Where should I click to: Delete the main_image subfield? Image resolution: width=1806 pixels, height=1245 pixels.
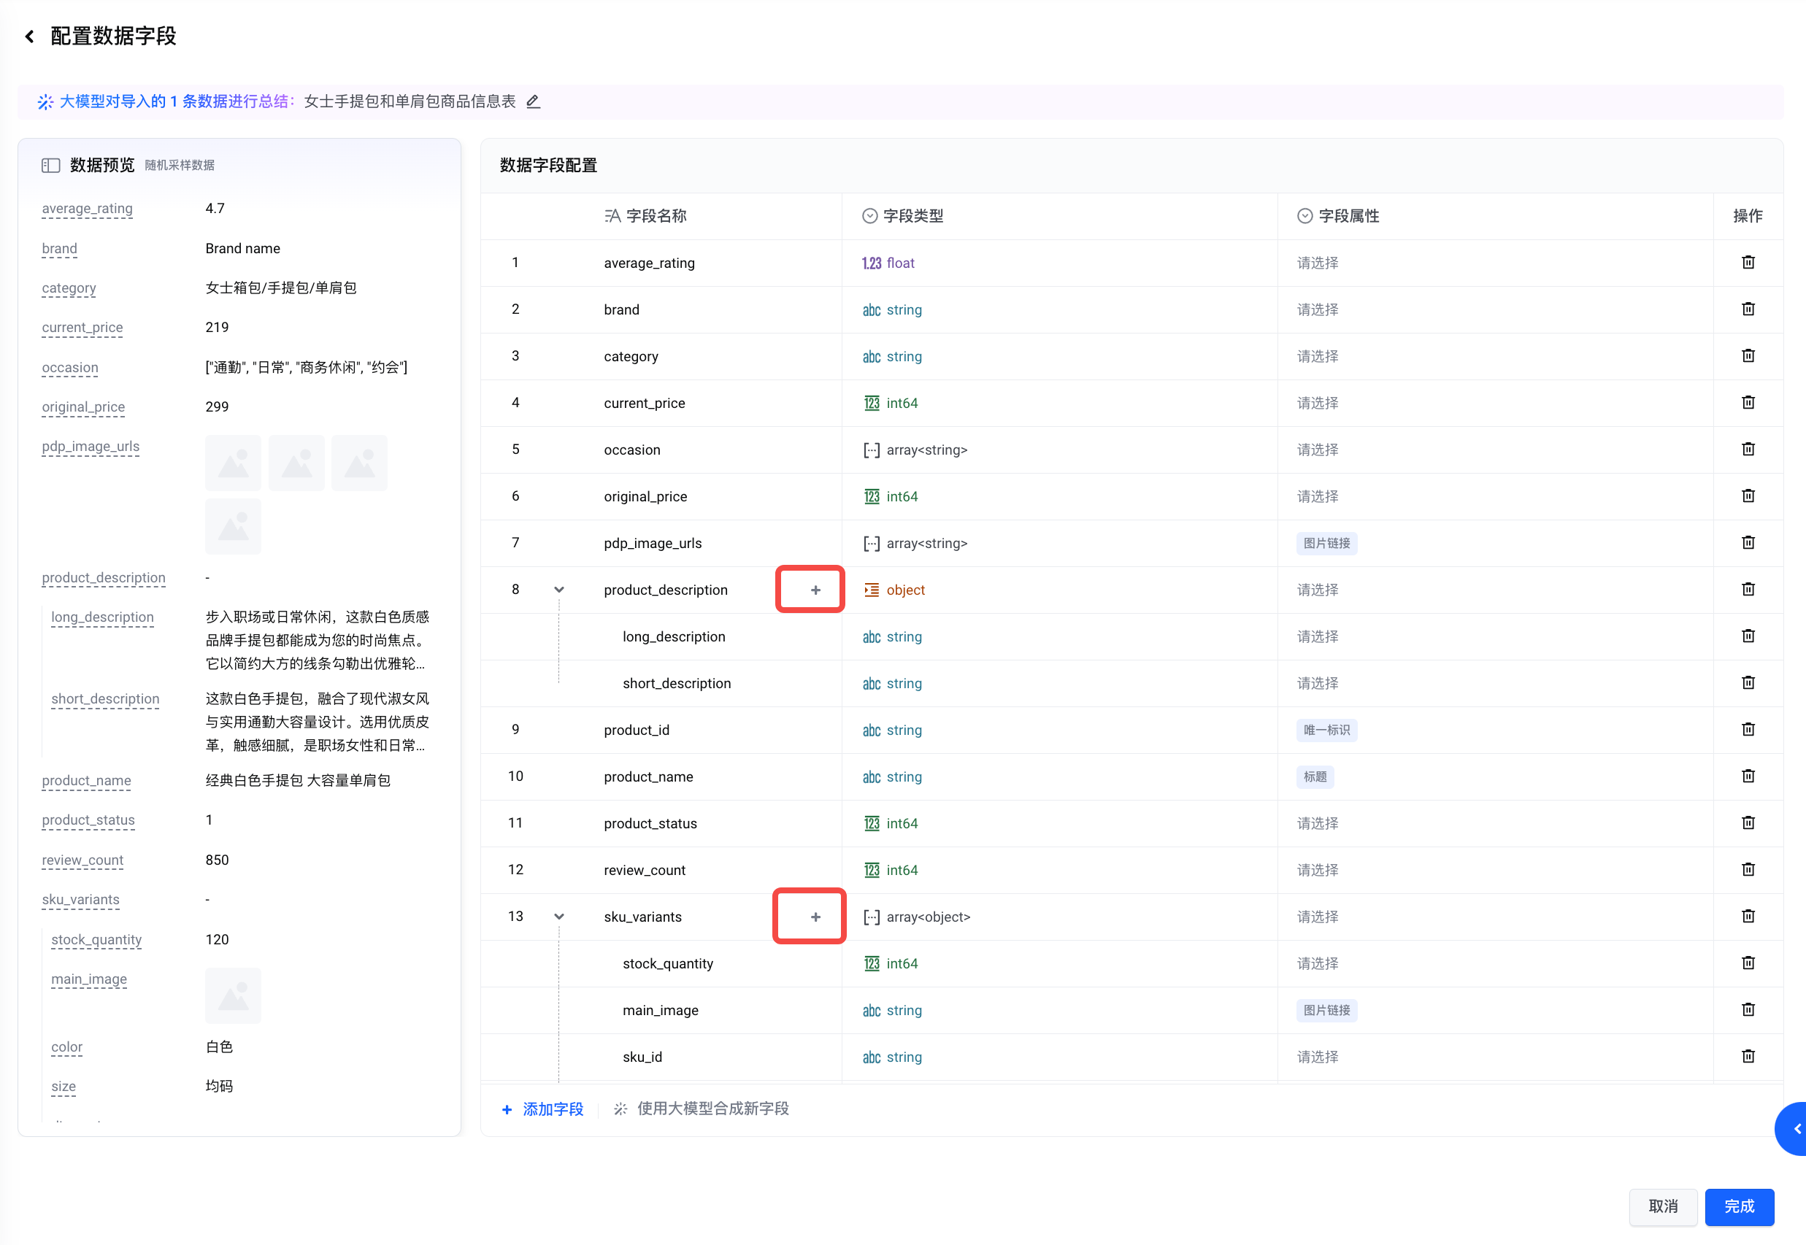coord(1748,1009)
